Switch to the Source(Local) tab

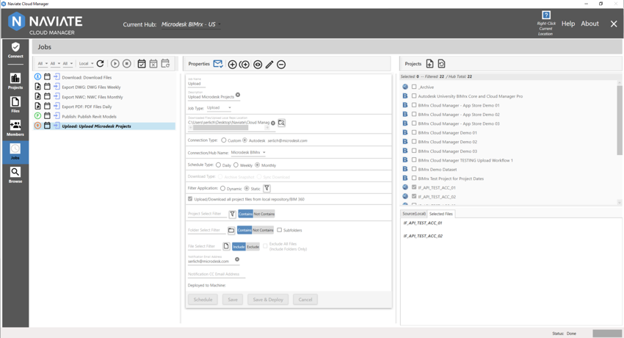[414, 214]
